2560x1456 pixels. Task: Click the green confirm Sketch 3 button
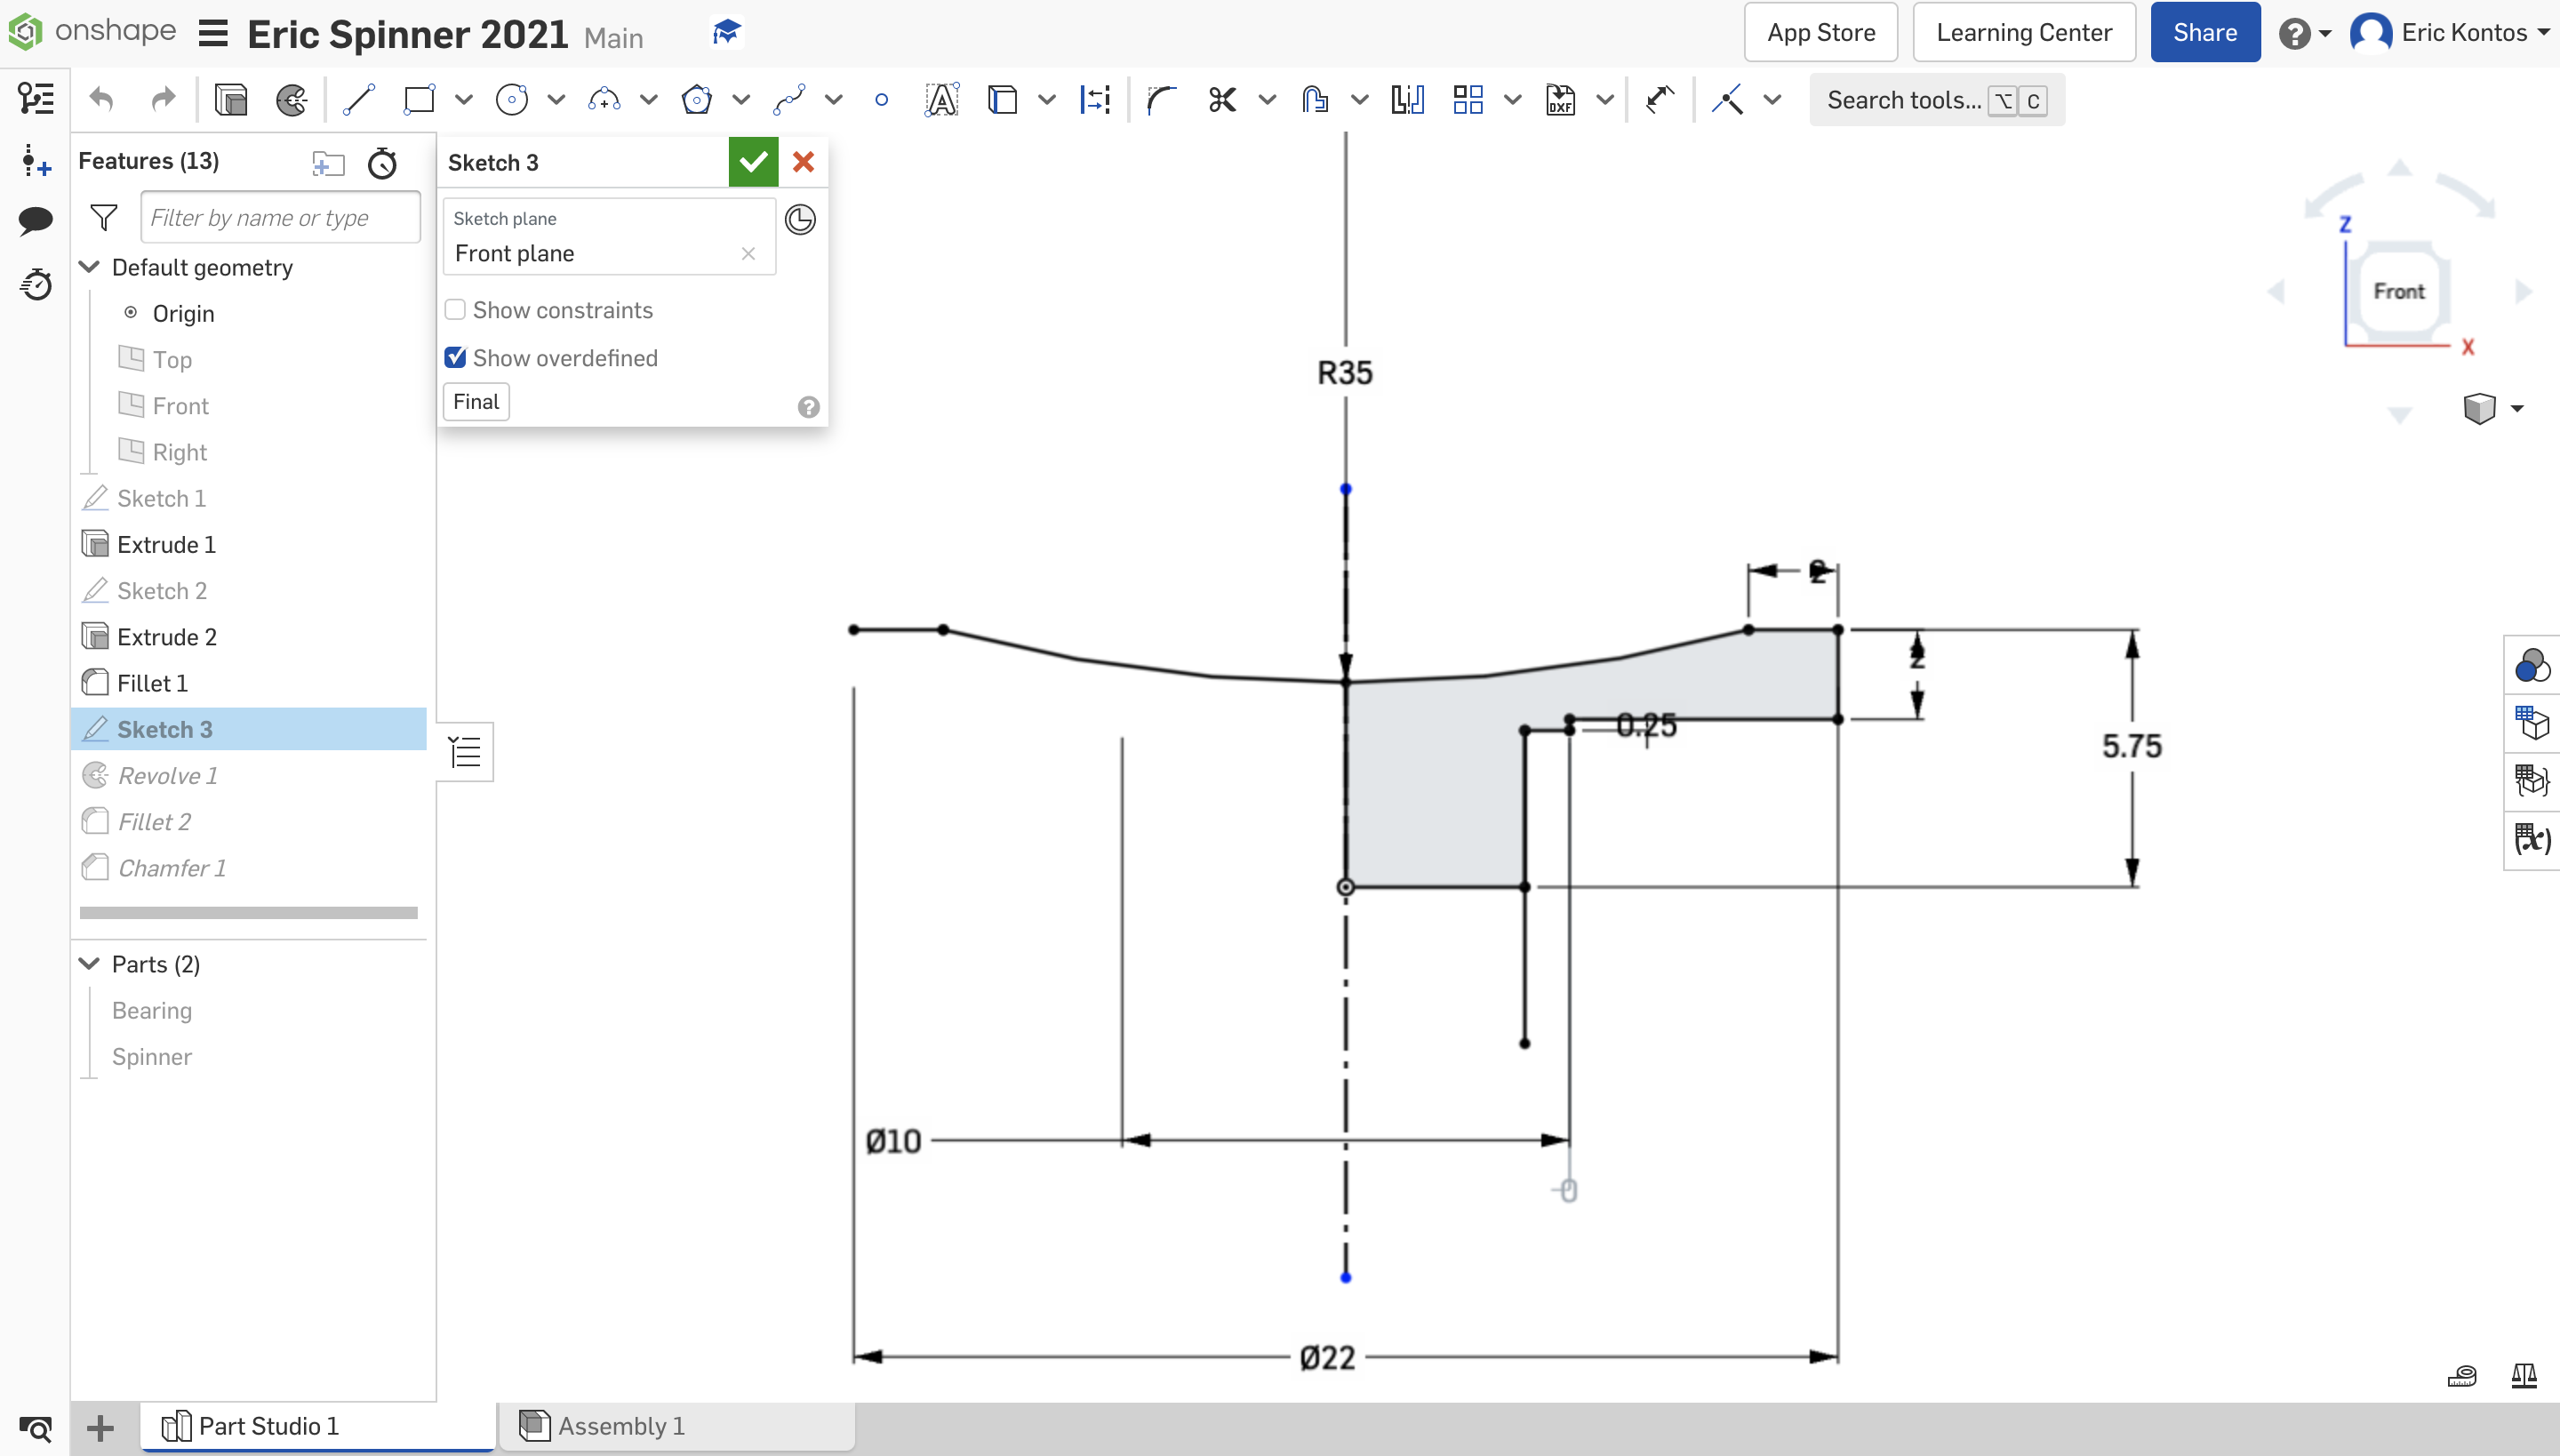pos(753,162)
